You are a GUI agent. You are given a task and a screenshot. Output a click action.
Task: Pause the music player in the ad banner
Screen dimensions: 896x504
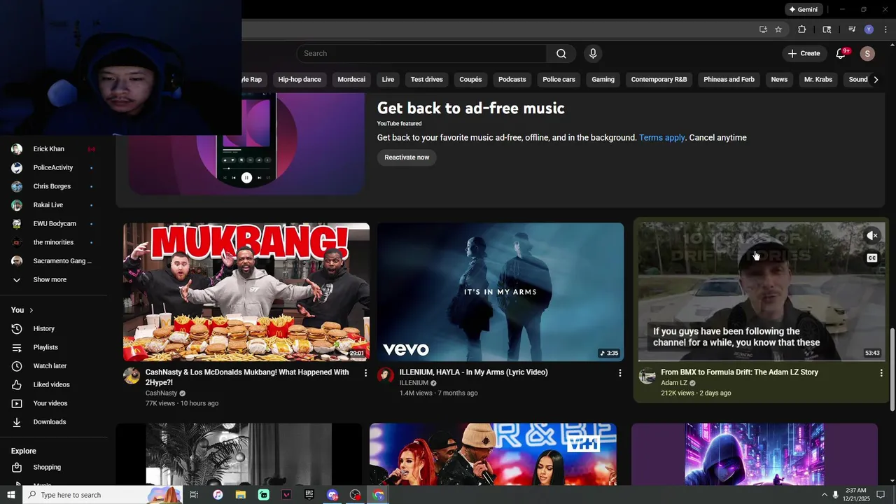246,178
